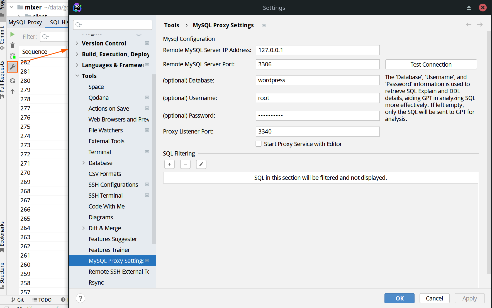Expand Build, Execution, Deployment node
The height and width of the screenshot is (308, 492).
(x=77, y=54)
